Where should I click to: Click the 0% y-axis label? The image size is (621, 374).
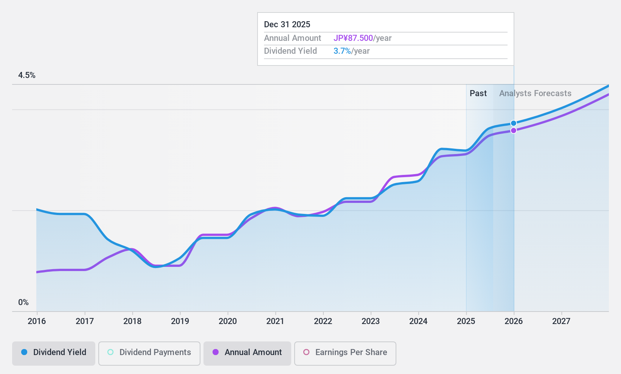(23, 302)
